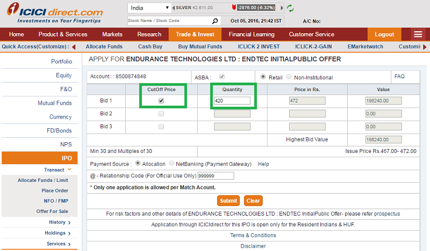The width and height of the screenshot is (430, 251).
Task: Open NPS in sidebar
Action: coord(66,144)
